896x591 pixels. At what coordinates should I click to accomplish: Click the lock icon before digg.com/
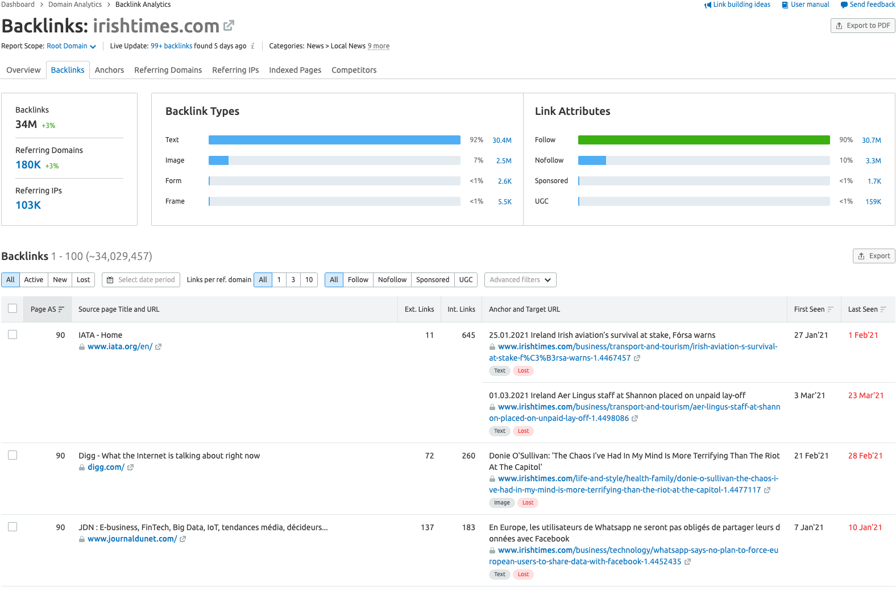point(82,468)
